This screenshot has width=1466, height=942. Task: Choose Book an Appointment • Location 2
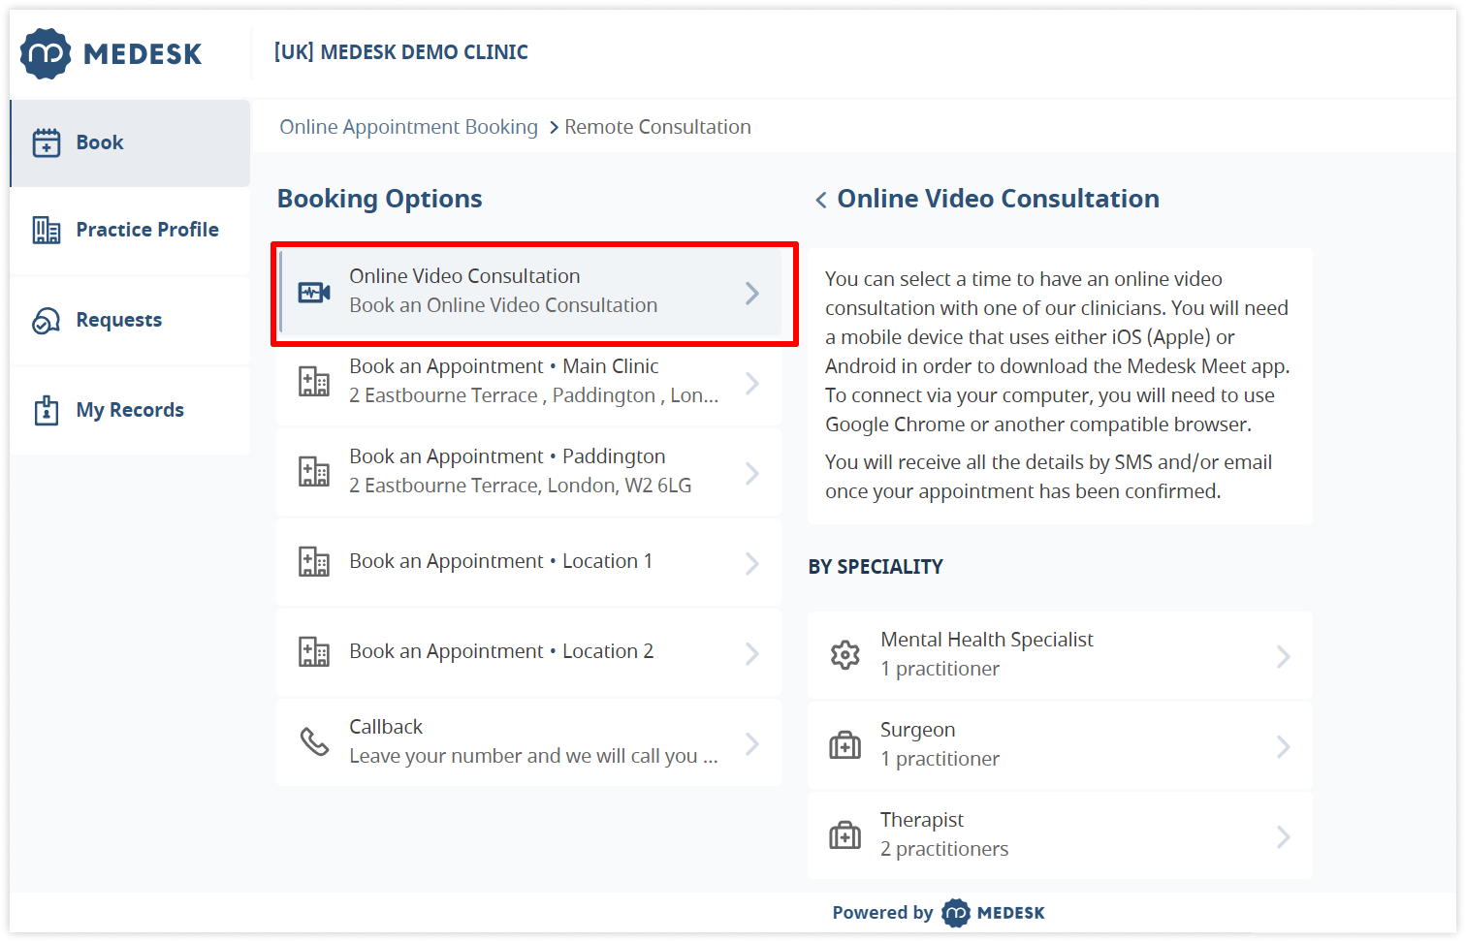click(x=528, y=653)
